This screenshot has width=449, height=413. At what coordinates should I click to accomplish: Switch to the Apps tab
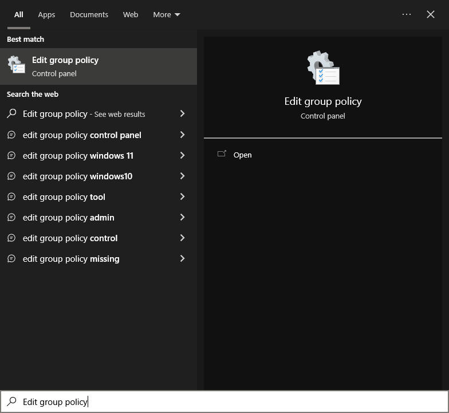click(46, 15)
